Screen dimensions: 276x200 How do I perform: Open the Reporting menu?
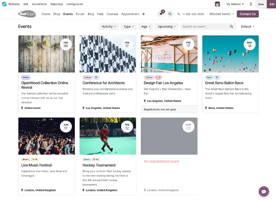pos(56,4)
